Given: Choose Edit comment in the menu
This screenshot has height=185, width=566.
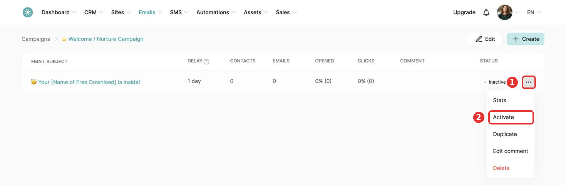Looking at the screenshot, I should point(511,151).
